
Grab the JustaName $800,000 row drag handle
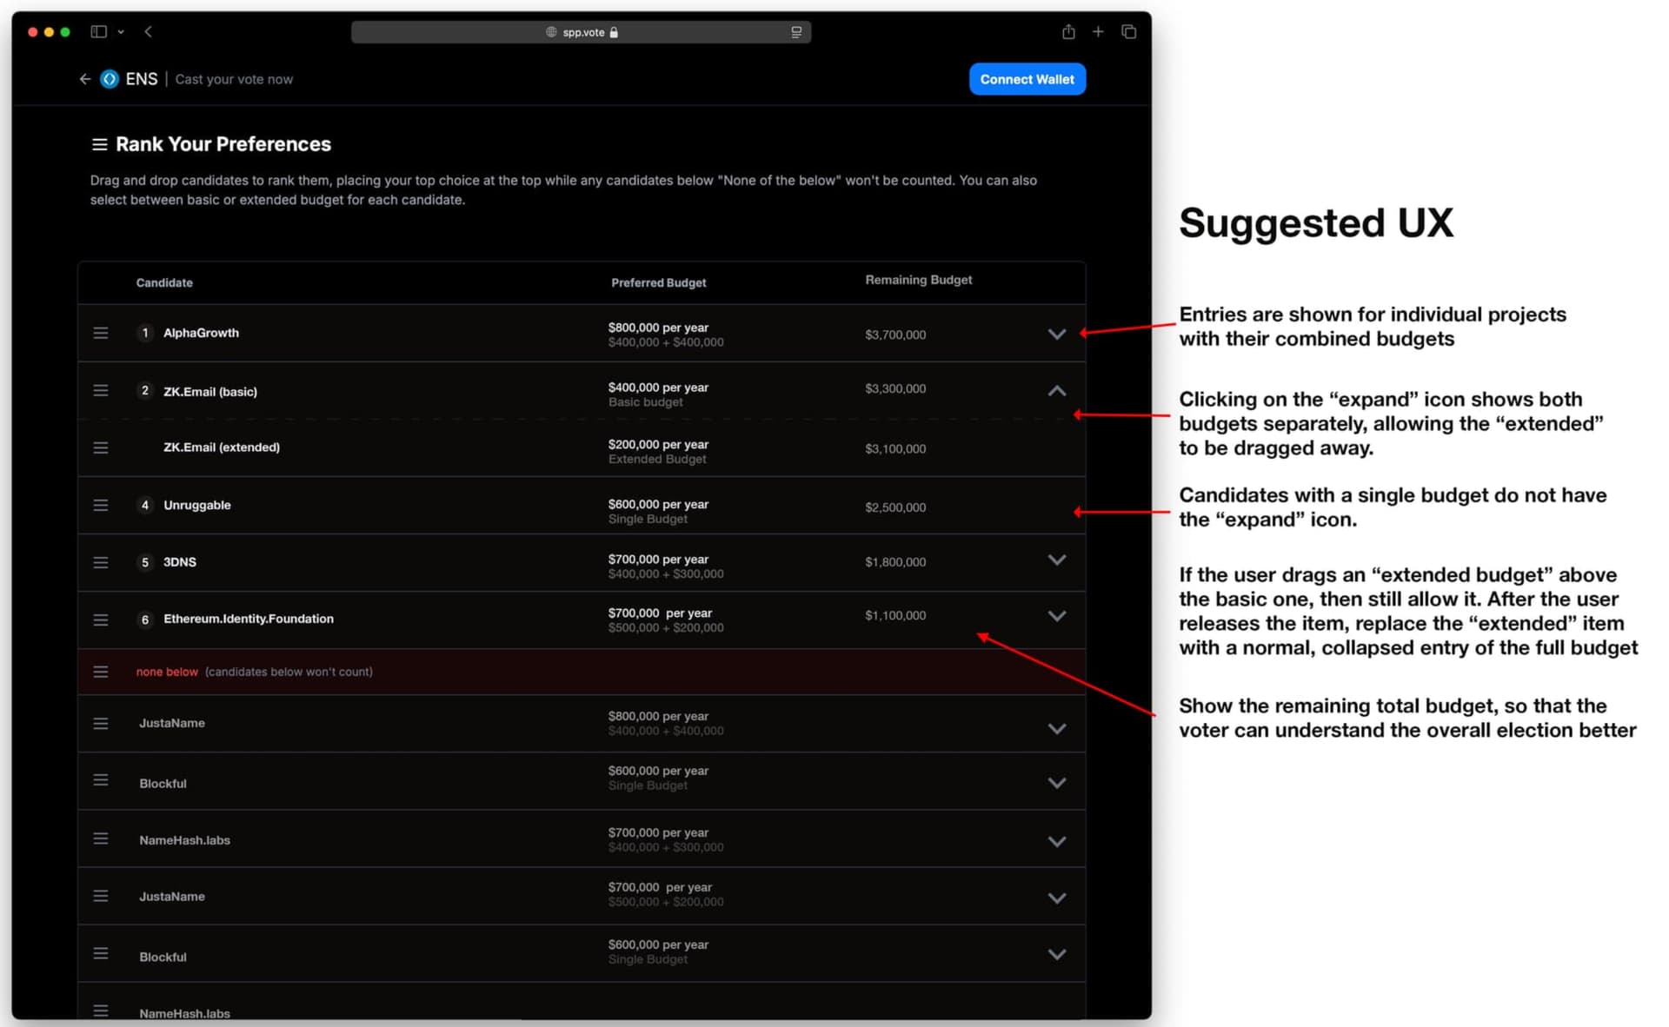click(x=101, y=723)
